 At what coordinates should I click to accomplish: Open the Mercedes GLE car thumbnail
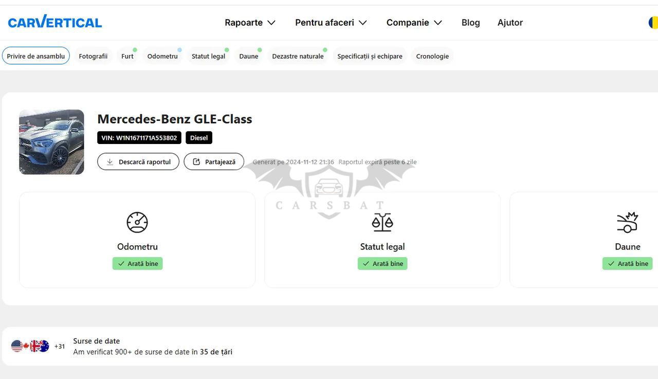pyautogui.click(x=51, y=142)
